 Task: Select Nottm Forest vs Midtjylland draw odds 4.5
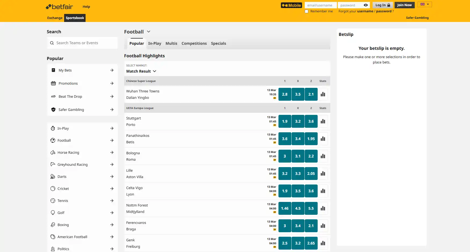coord(298,208)
